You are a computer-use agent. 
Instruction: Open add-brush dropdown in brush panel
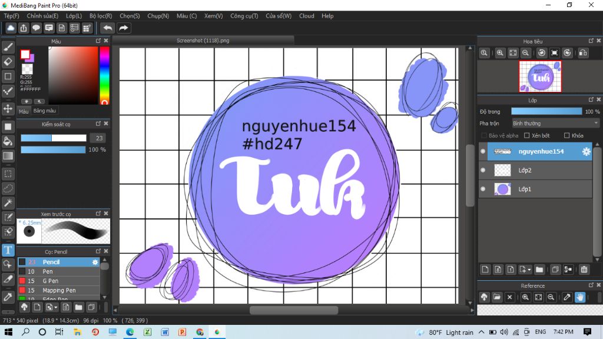pos(56,307)
